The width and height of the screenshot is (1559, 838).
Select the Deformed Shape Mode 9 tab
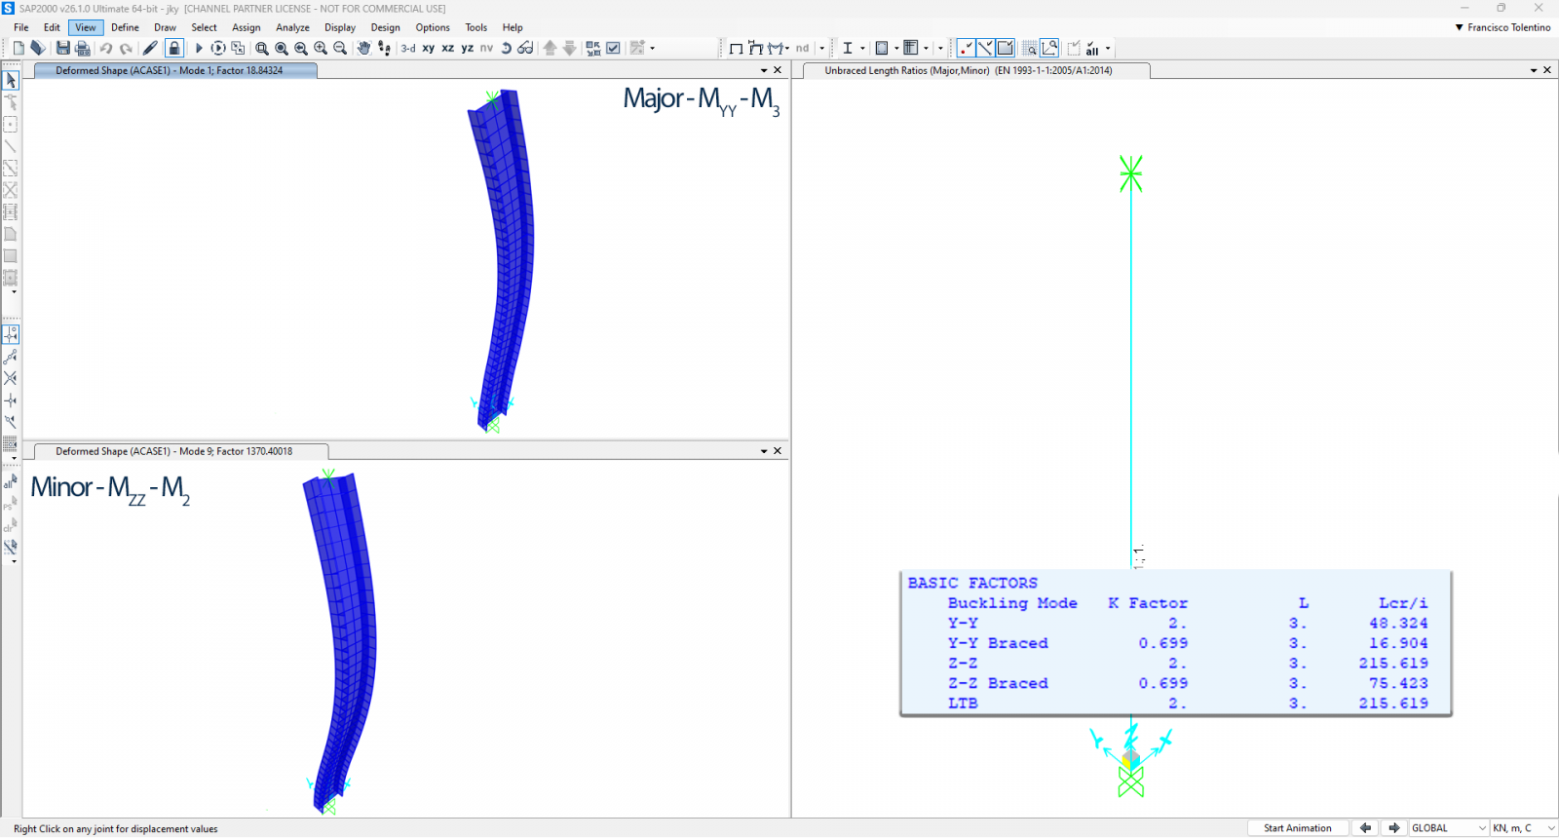coord(174,451)
